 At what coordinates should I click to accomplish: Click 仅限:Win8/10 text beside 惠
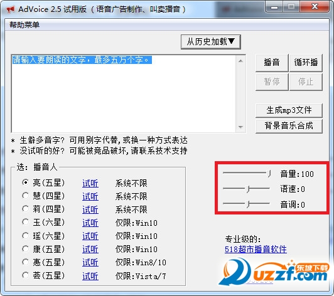click(x=141, y=263)
